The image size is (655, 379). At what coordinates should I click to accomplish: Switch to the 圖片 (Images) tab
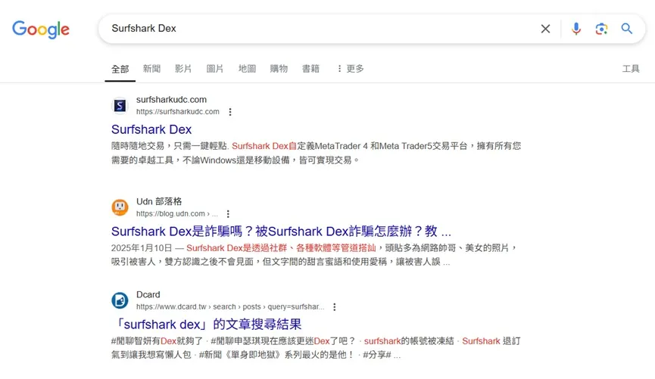(x=215, y=68)
